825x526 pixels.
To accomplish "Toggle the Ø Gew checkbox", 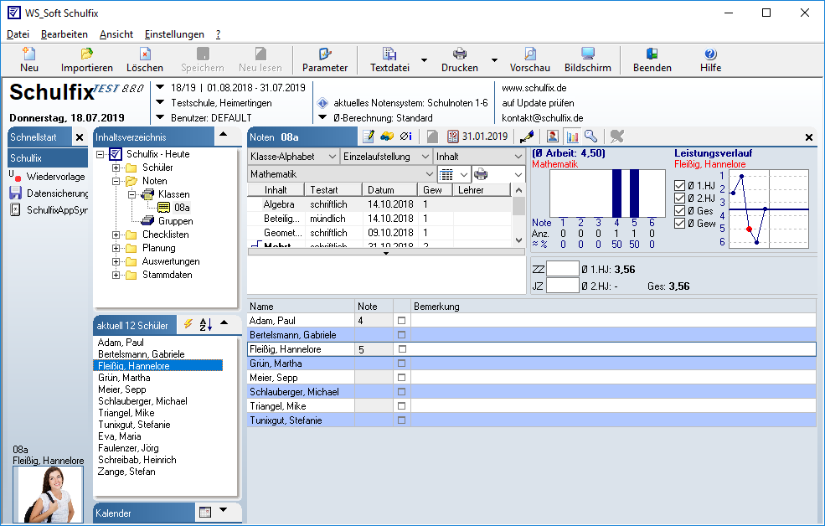I will coord(679,224).
